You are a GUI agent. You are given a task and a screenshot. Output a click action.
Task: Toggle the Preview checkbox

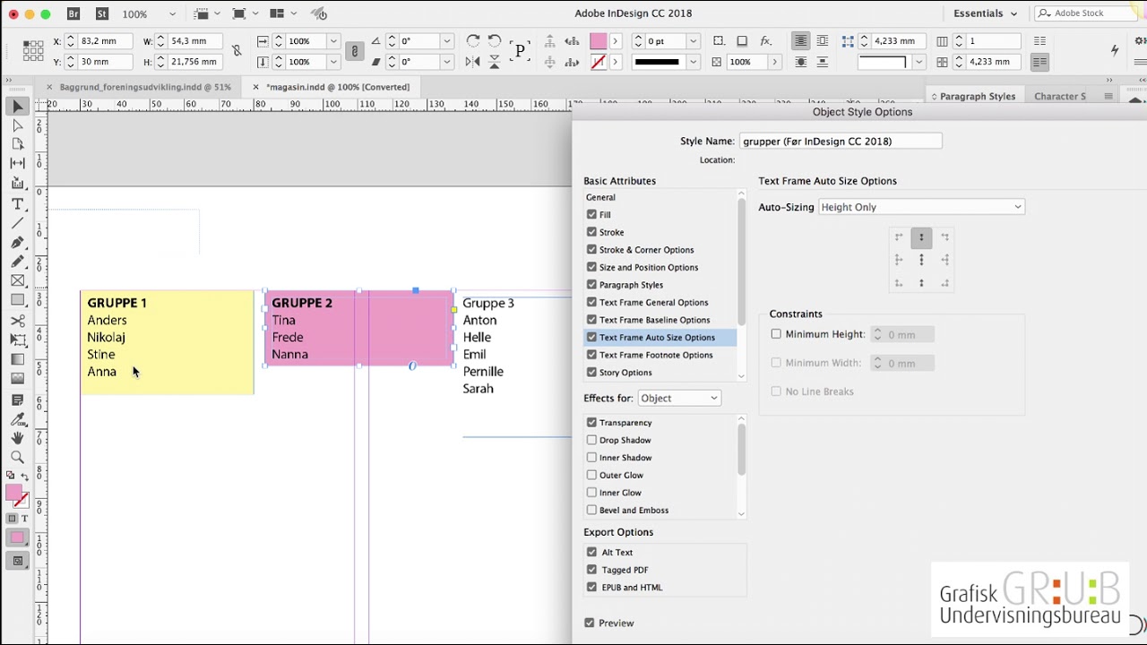pyautogui.click(x=590, y=623)
